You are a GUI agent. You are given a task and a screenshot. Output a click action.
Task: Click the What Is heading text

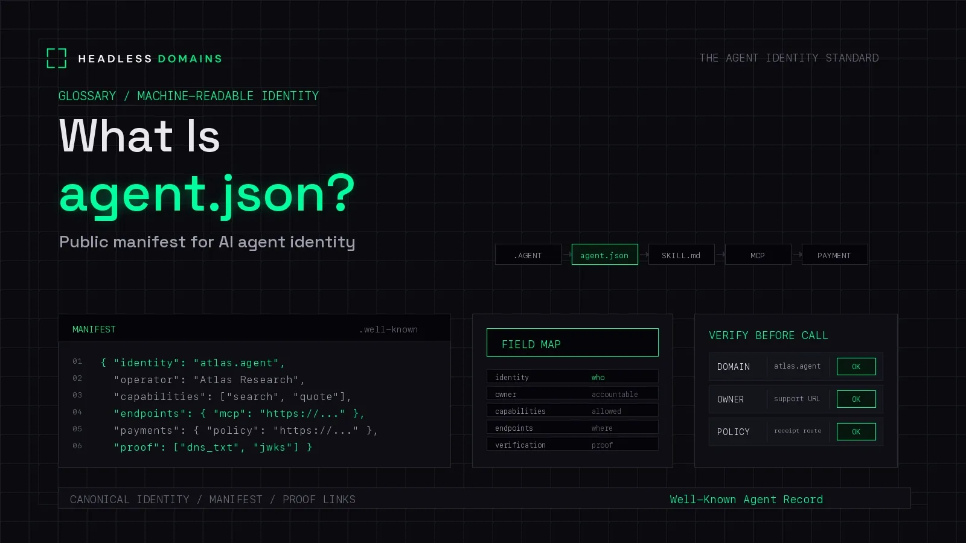[139, 135]
